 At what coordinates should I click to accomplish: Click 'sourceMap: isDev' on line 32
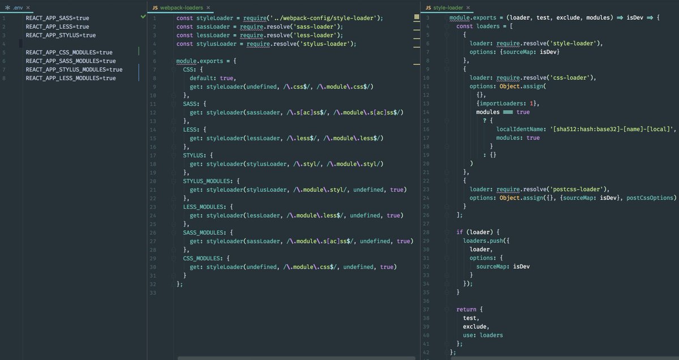click(x=504, y=267)
